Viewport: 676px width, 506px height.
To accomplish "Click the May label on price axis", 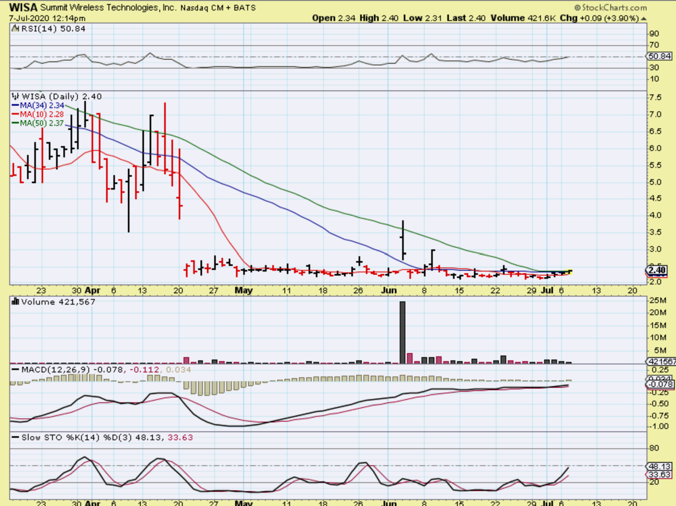I will pyautogui.click(x=244, y=291).
